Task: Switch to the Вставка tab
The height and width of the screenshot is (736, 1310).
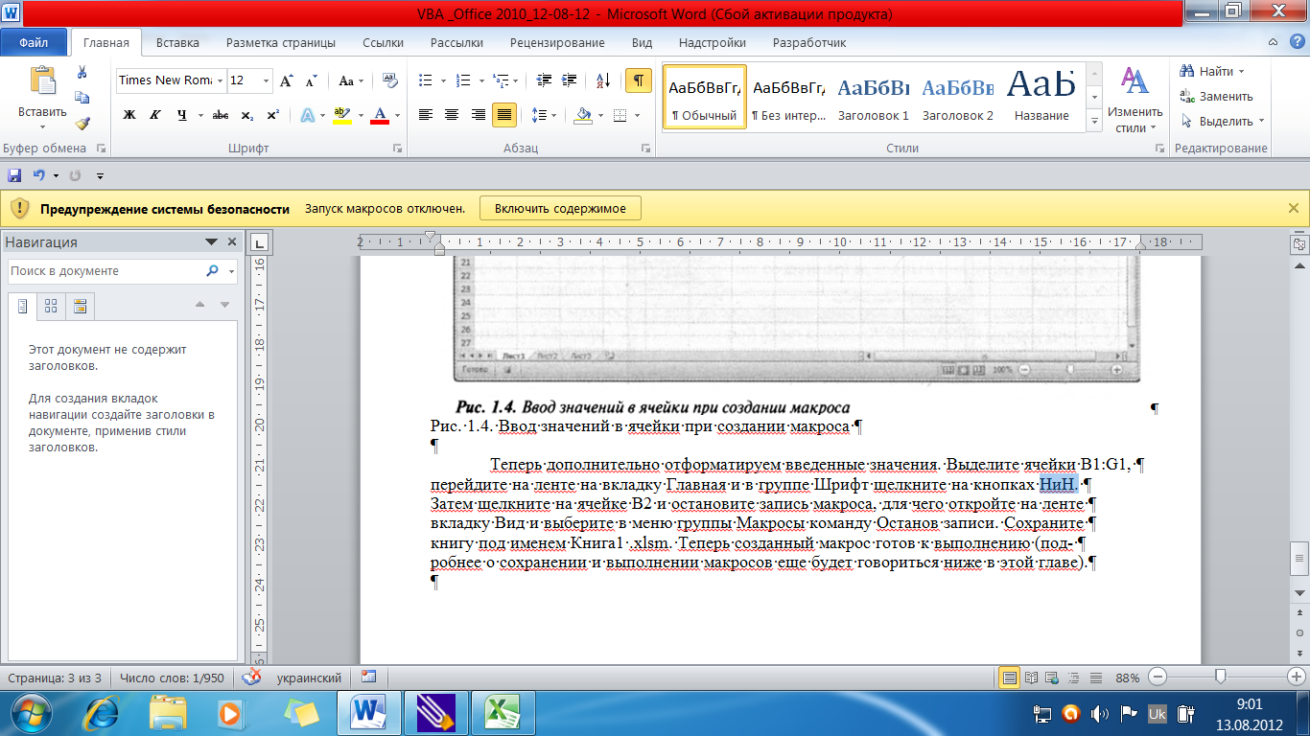Action: (x=177, y=42)
